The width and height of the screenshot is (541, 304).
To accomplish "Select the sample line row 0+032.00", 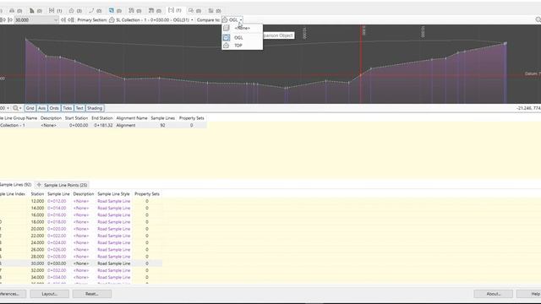I will [x=81, y=270].
